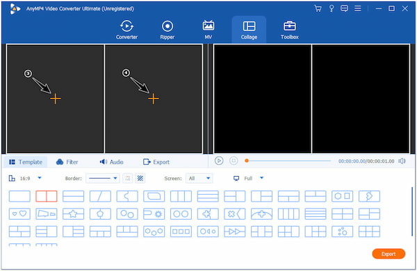
Task: Open the Converter module
Action: 126,30
